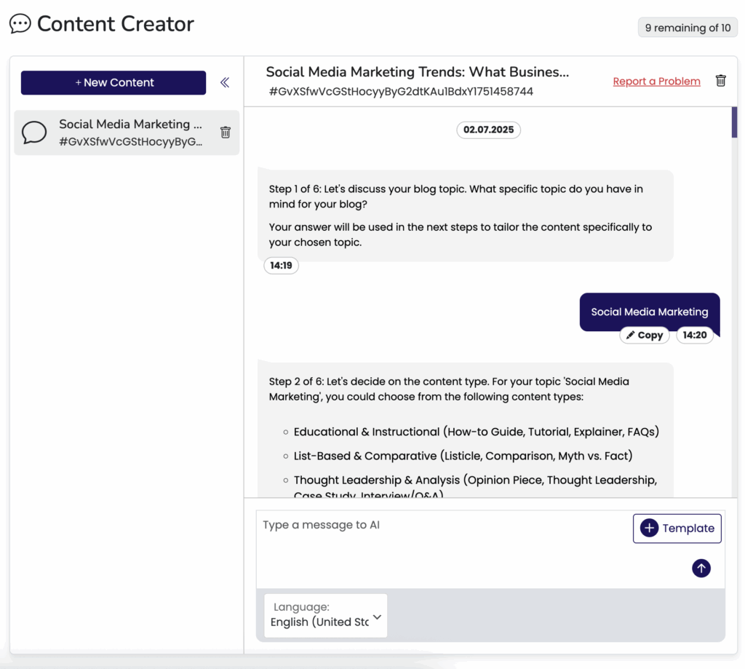The image size is (745, 669).
Task: Start a New Content conversation
Action: tap(113, 83)
